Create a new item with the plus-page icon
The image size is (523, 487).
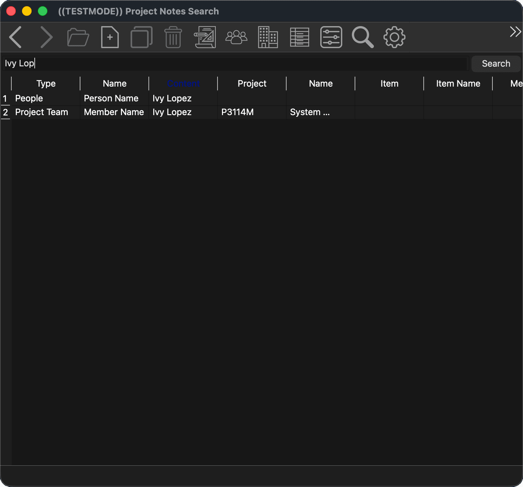click(110, 37)
